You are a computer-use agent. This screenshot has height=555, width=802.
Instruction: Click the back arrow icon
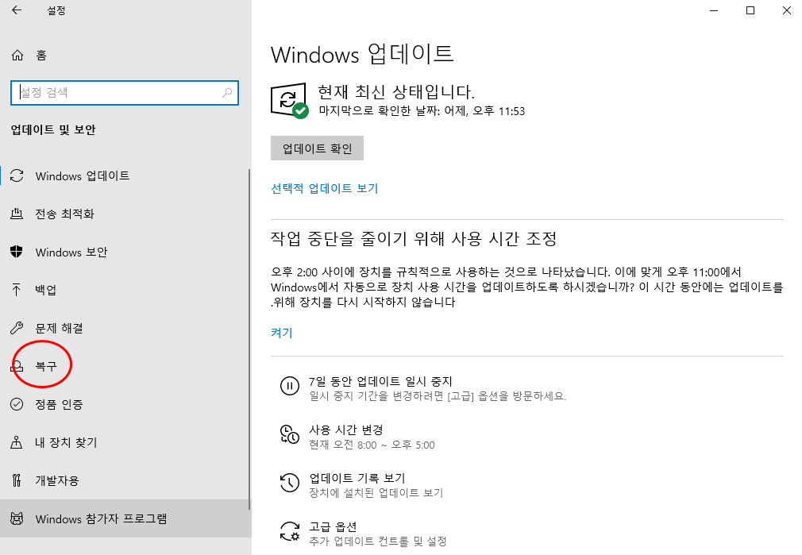click(17, 10)
